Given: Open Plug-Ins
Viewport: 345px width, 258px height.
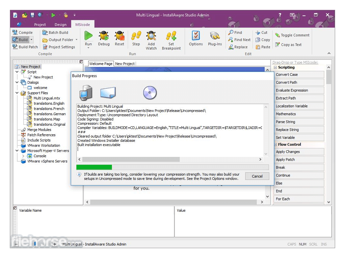Looking at the screenshot, I should tap(215, 38).
